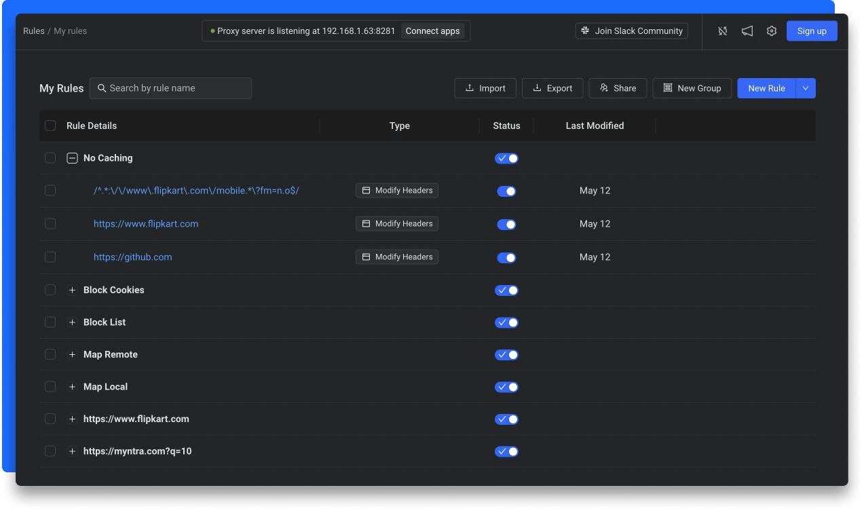Open the New Rule dropdown arrow
This screenshot has width=864, height=511.
click(x=806, y=88)
